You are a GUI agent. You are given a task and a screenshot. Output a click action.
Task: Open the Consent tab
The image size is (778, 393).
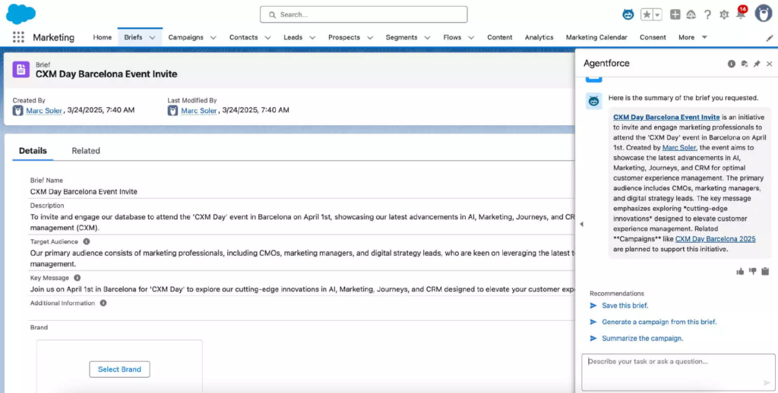[653, 37]
